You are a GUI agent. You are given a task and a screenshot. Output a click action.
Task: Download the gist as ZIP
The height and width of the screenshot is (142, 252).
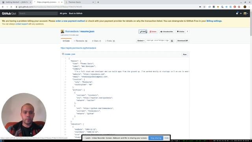click(x=182, y=41)
